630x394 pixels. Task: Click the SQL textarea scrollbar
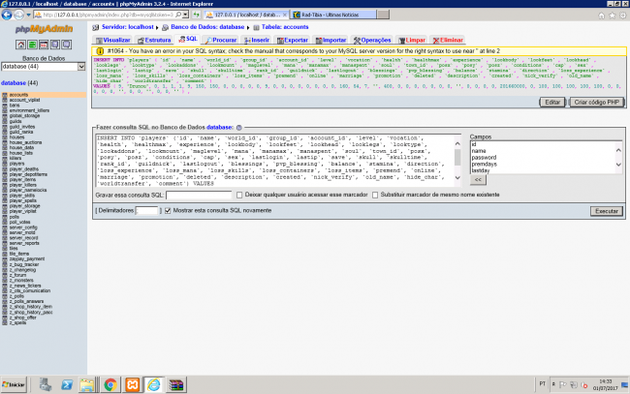pos(457,161)
